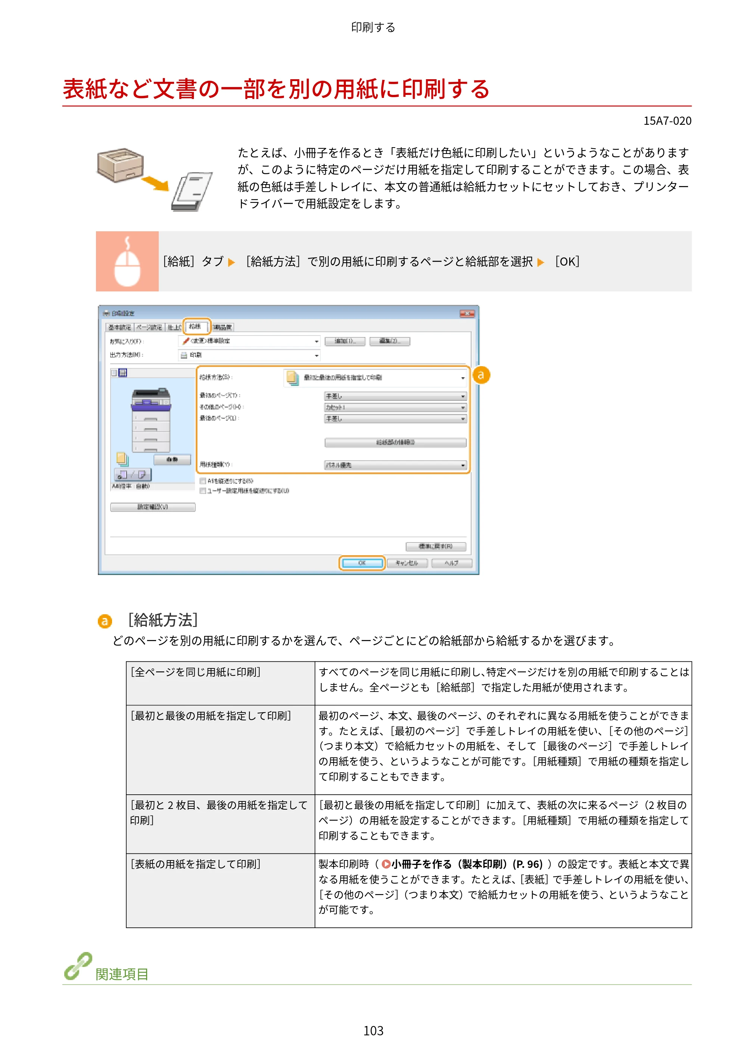Enable the ユーザー設定用紙を縦送りにする checkbox
Image resolution: width=747 pixels, height=1057 pixels.
202,491
